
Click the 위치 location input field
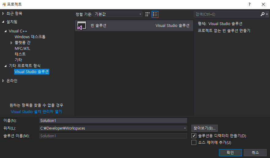pos(113,128)
